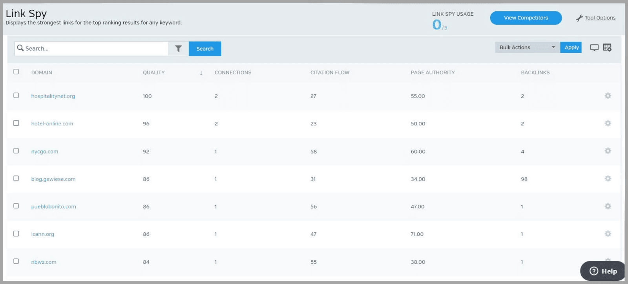Open gear settings for hospitalitynet.org row
Screen dimensions: 628x284
608,96
